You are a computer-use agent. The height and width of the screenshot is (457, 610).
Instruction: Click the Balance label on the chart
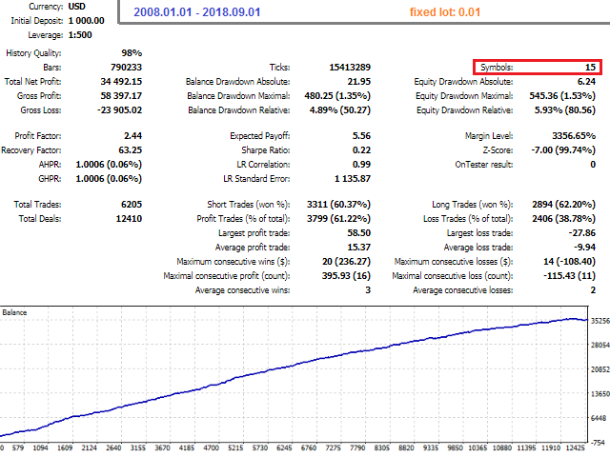tap(14, 312)
